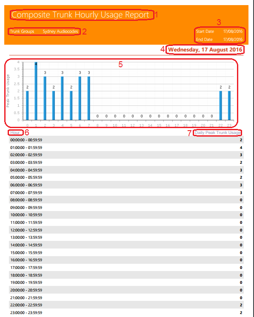The image size is (254, 317).
Task: Select the row 22:00:00 - 22:59:59
Action: pos(126,305)
